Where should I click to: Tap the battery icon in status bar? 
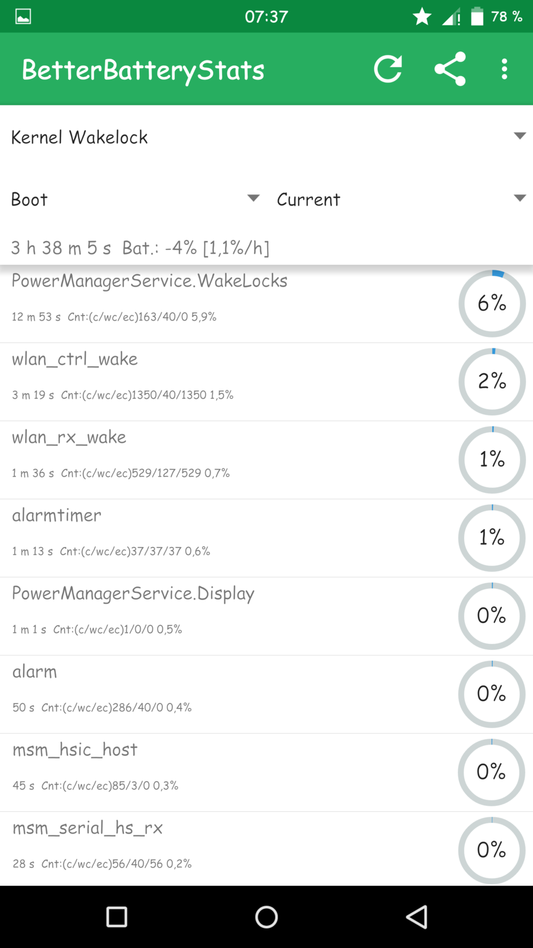point(477,16)
